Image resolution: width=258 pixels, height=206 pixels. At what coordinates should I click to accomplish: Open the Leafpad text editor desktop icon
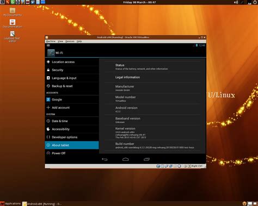(x=13, y=36)
